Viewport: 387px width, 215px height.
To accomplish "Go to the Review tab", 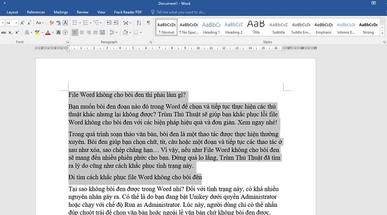I will click(82, 12).
